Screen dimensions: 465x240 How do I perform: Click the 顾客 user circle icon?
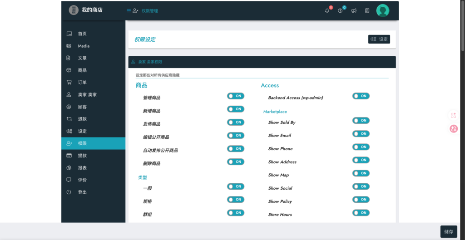pos(69,107)
